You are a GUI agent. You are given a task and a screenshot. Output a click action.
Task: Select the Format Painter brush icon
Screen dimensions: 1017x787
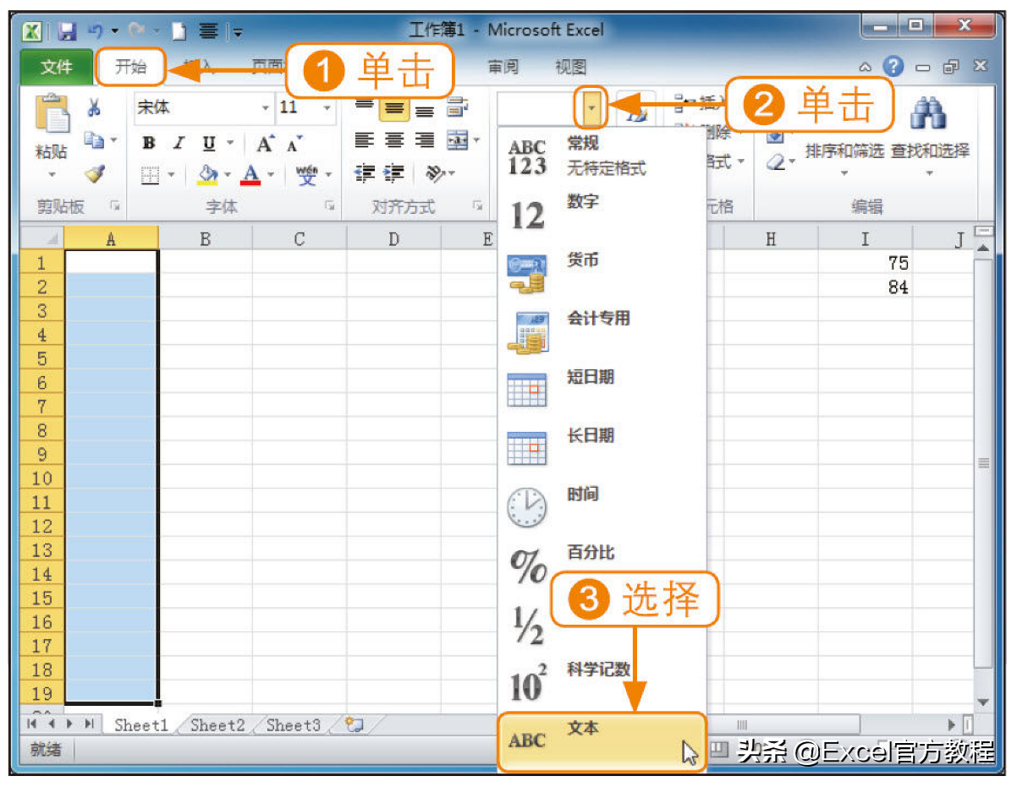[x=95, y=174]
